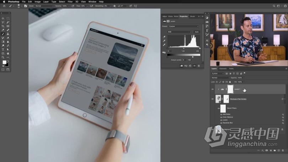Screen dimensions: 288x162
Task: Swap foreground and background colors
Action: pyautogui.click(x=8, y=61)
